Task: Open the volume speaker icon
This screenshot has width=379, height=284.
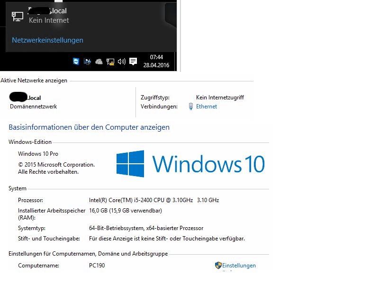Action: (122, 62)
